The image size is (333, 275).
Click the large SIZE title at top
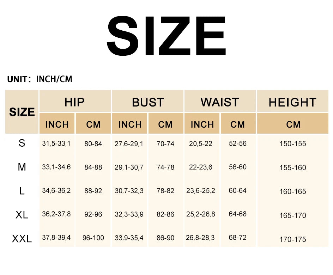coord(166,36)
